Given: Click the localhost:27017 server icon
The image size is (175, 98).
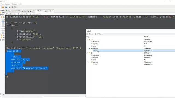Looking at the screenshot, I should pos(18,14).
